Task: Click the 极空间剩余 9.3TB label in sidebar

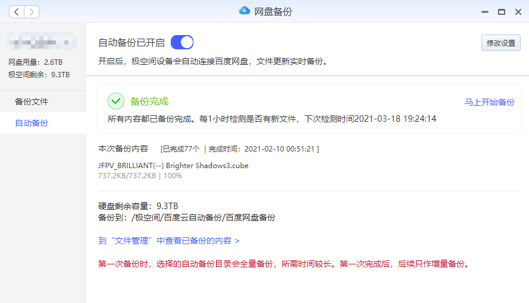Action: coord(39,75)
